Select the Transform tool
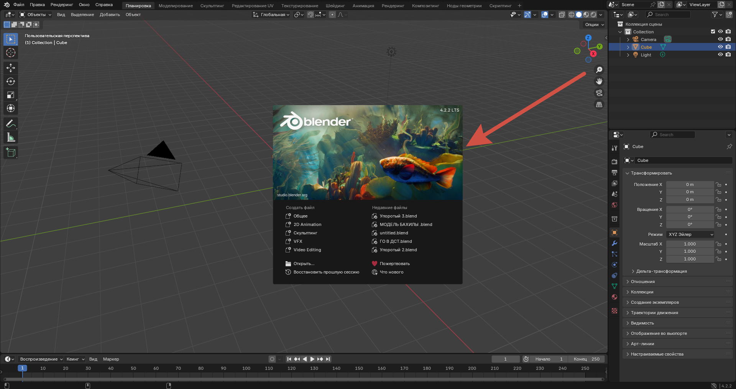 pos(11,108)
